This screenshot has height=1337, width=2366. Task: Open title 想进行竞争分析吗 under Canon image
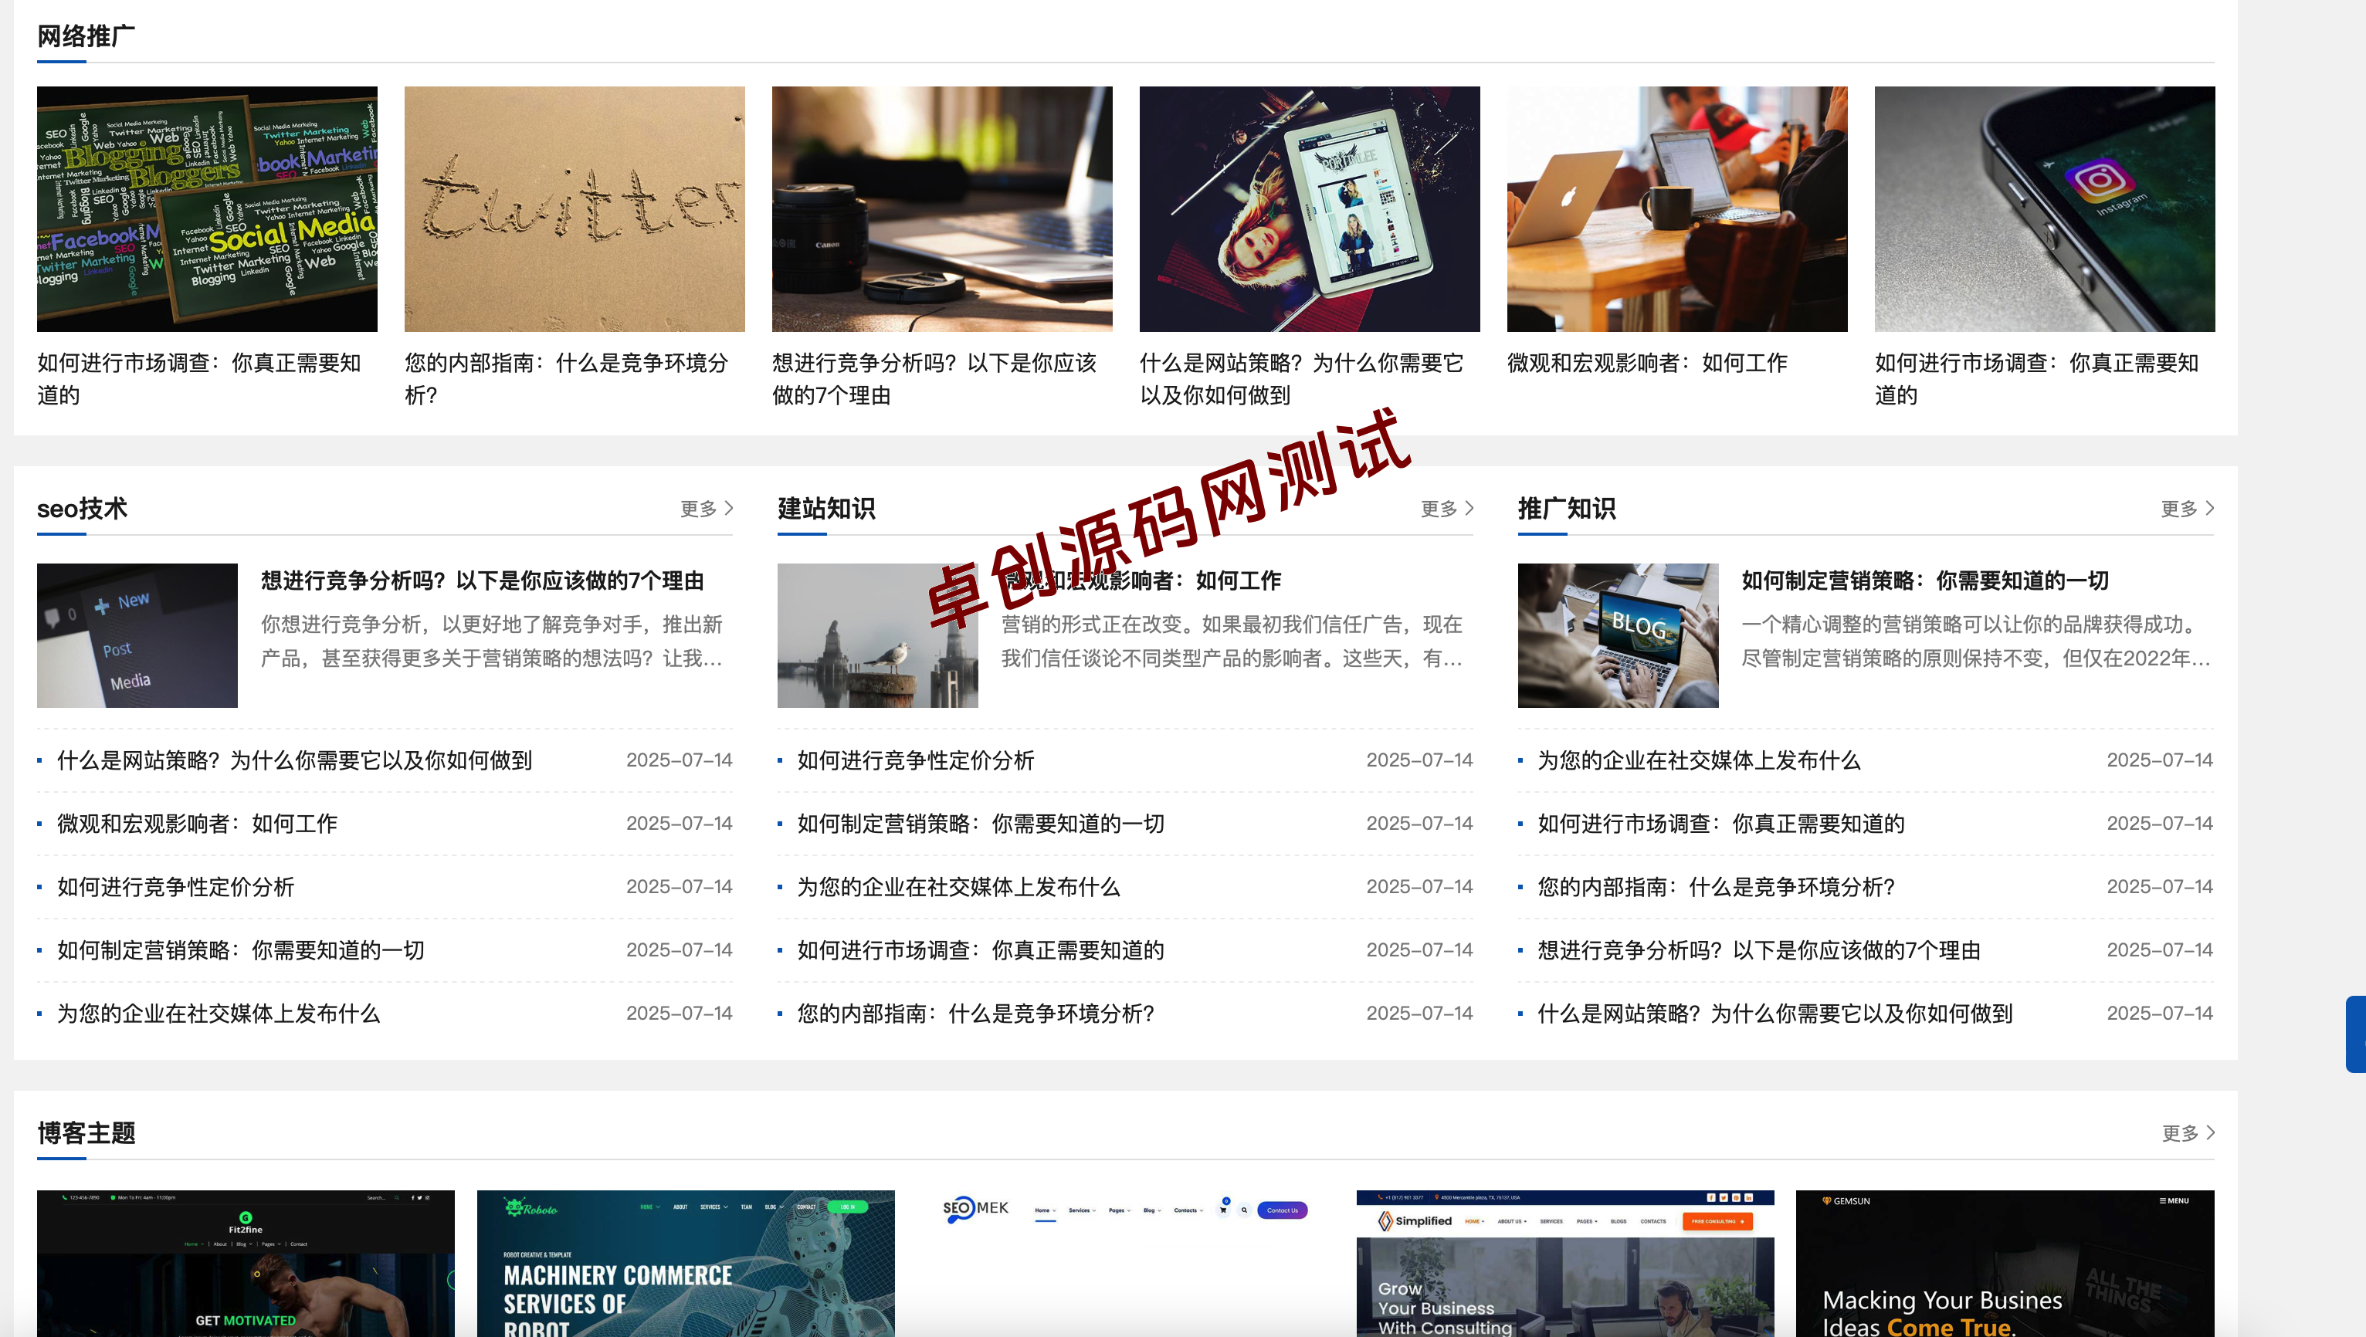click(x=934, y=379)
